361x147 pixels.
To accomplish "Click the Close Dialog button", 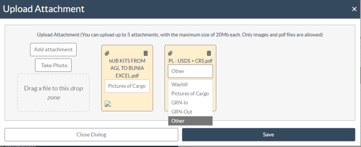I will point(91,134).
